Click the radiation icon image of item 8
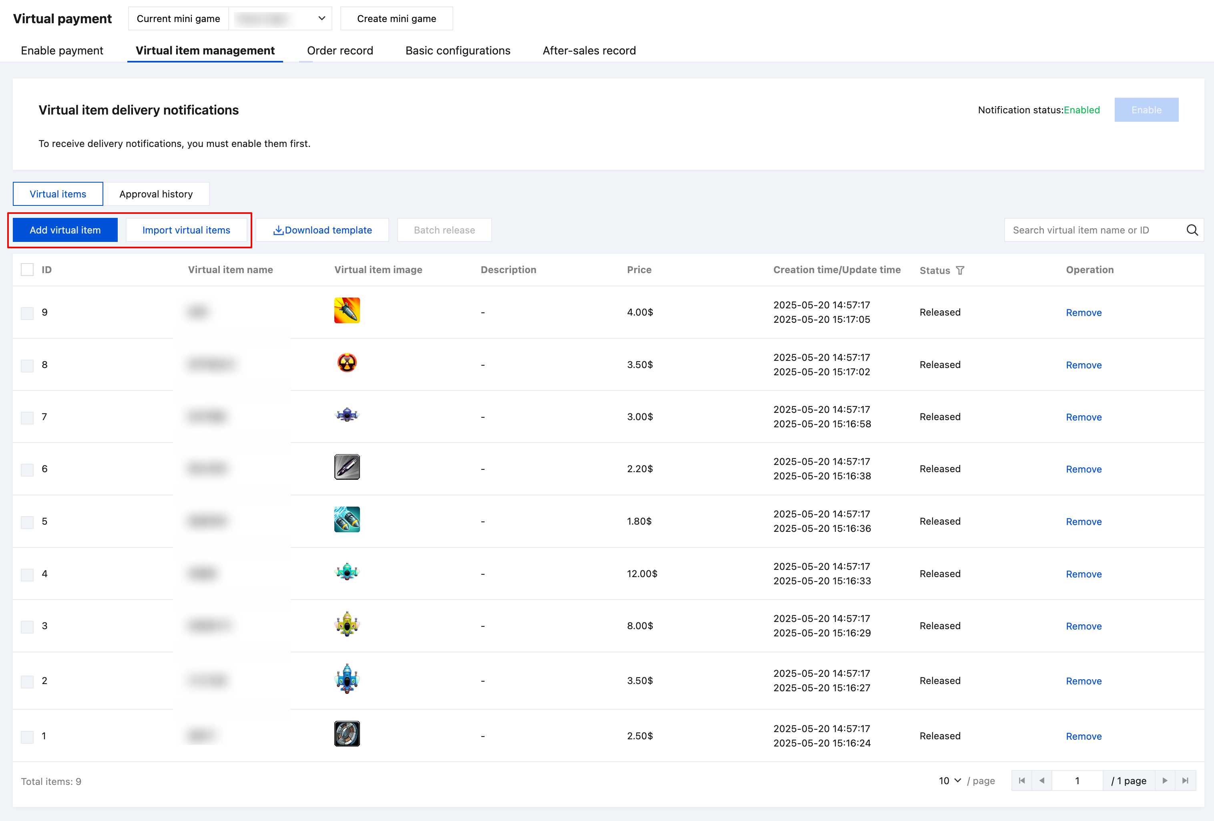Image resolution: width=1214 pixels, height=821 pixels. 347,363
